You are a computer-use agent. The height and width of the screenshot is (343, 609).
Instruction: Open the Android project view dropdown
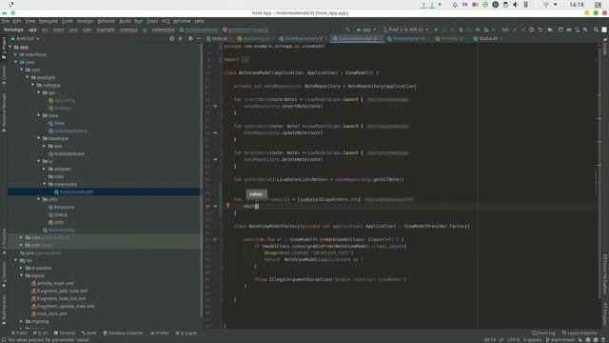[25, 38]
